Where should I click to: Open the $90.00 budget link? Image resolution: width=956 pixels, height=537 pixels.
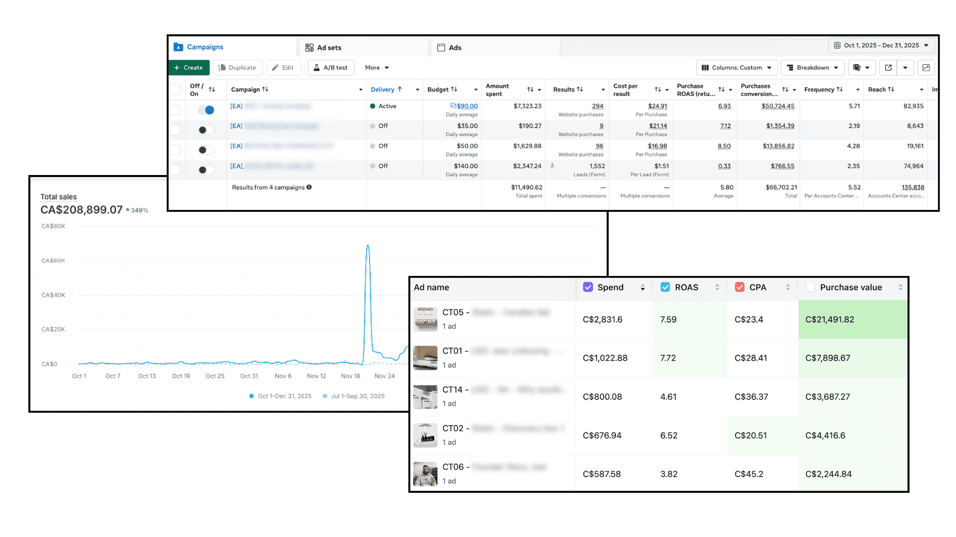click(467, 106)
